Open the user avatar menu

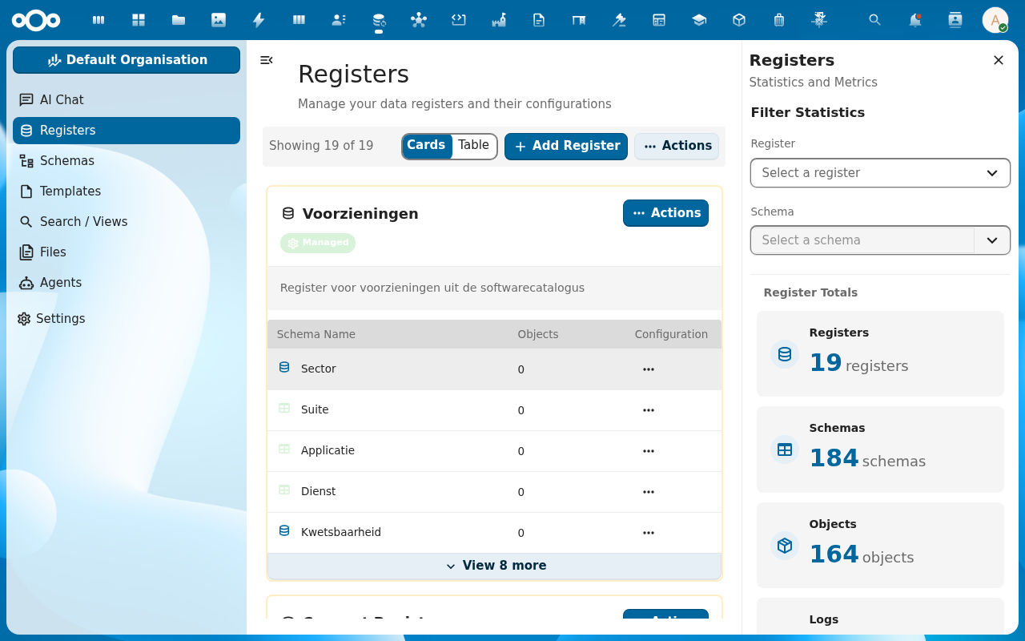pos(995,20)
